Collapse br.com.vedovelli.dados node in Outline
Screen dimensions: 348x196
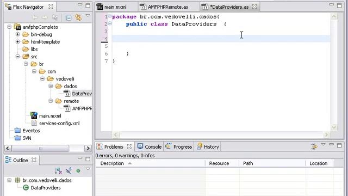(x=9, y=180)
